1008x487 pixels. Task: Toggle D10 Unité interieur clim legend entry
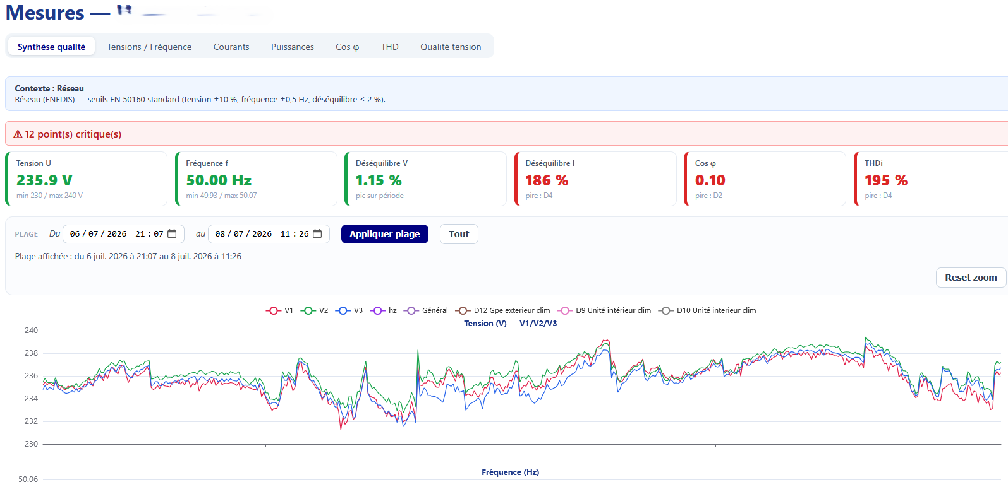707,310
